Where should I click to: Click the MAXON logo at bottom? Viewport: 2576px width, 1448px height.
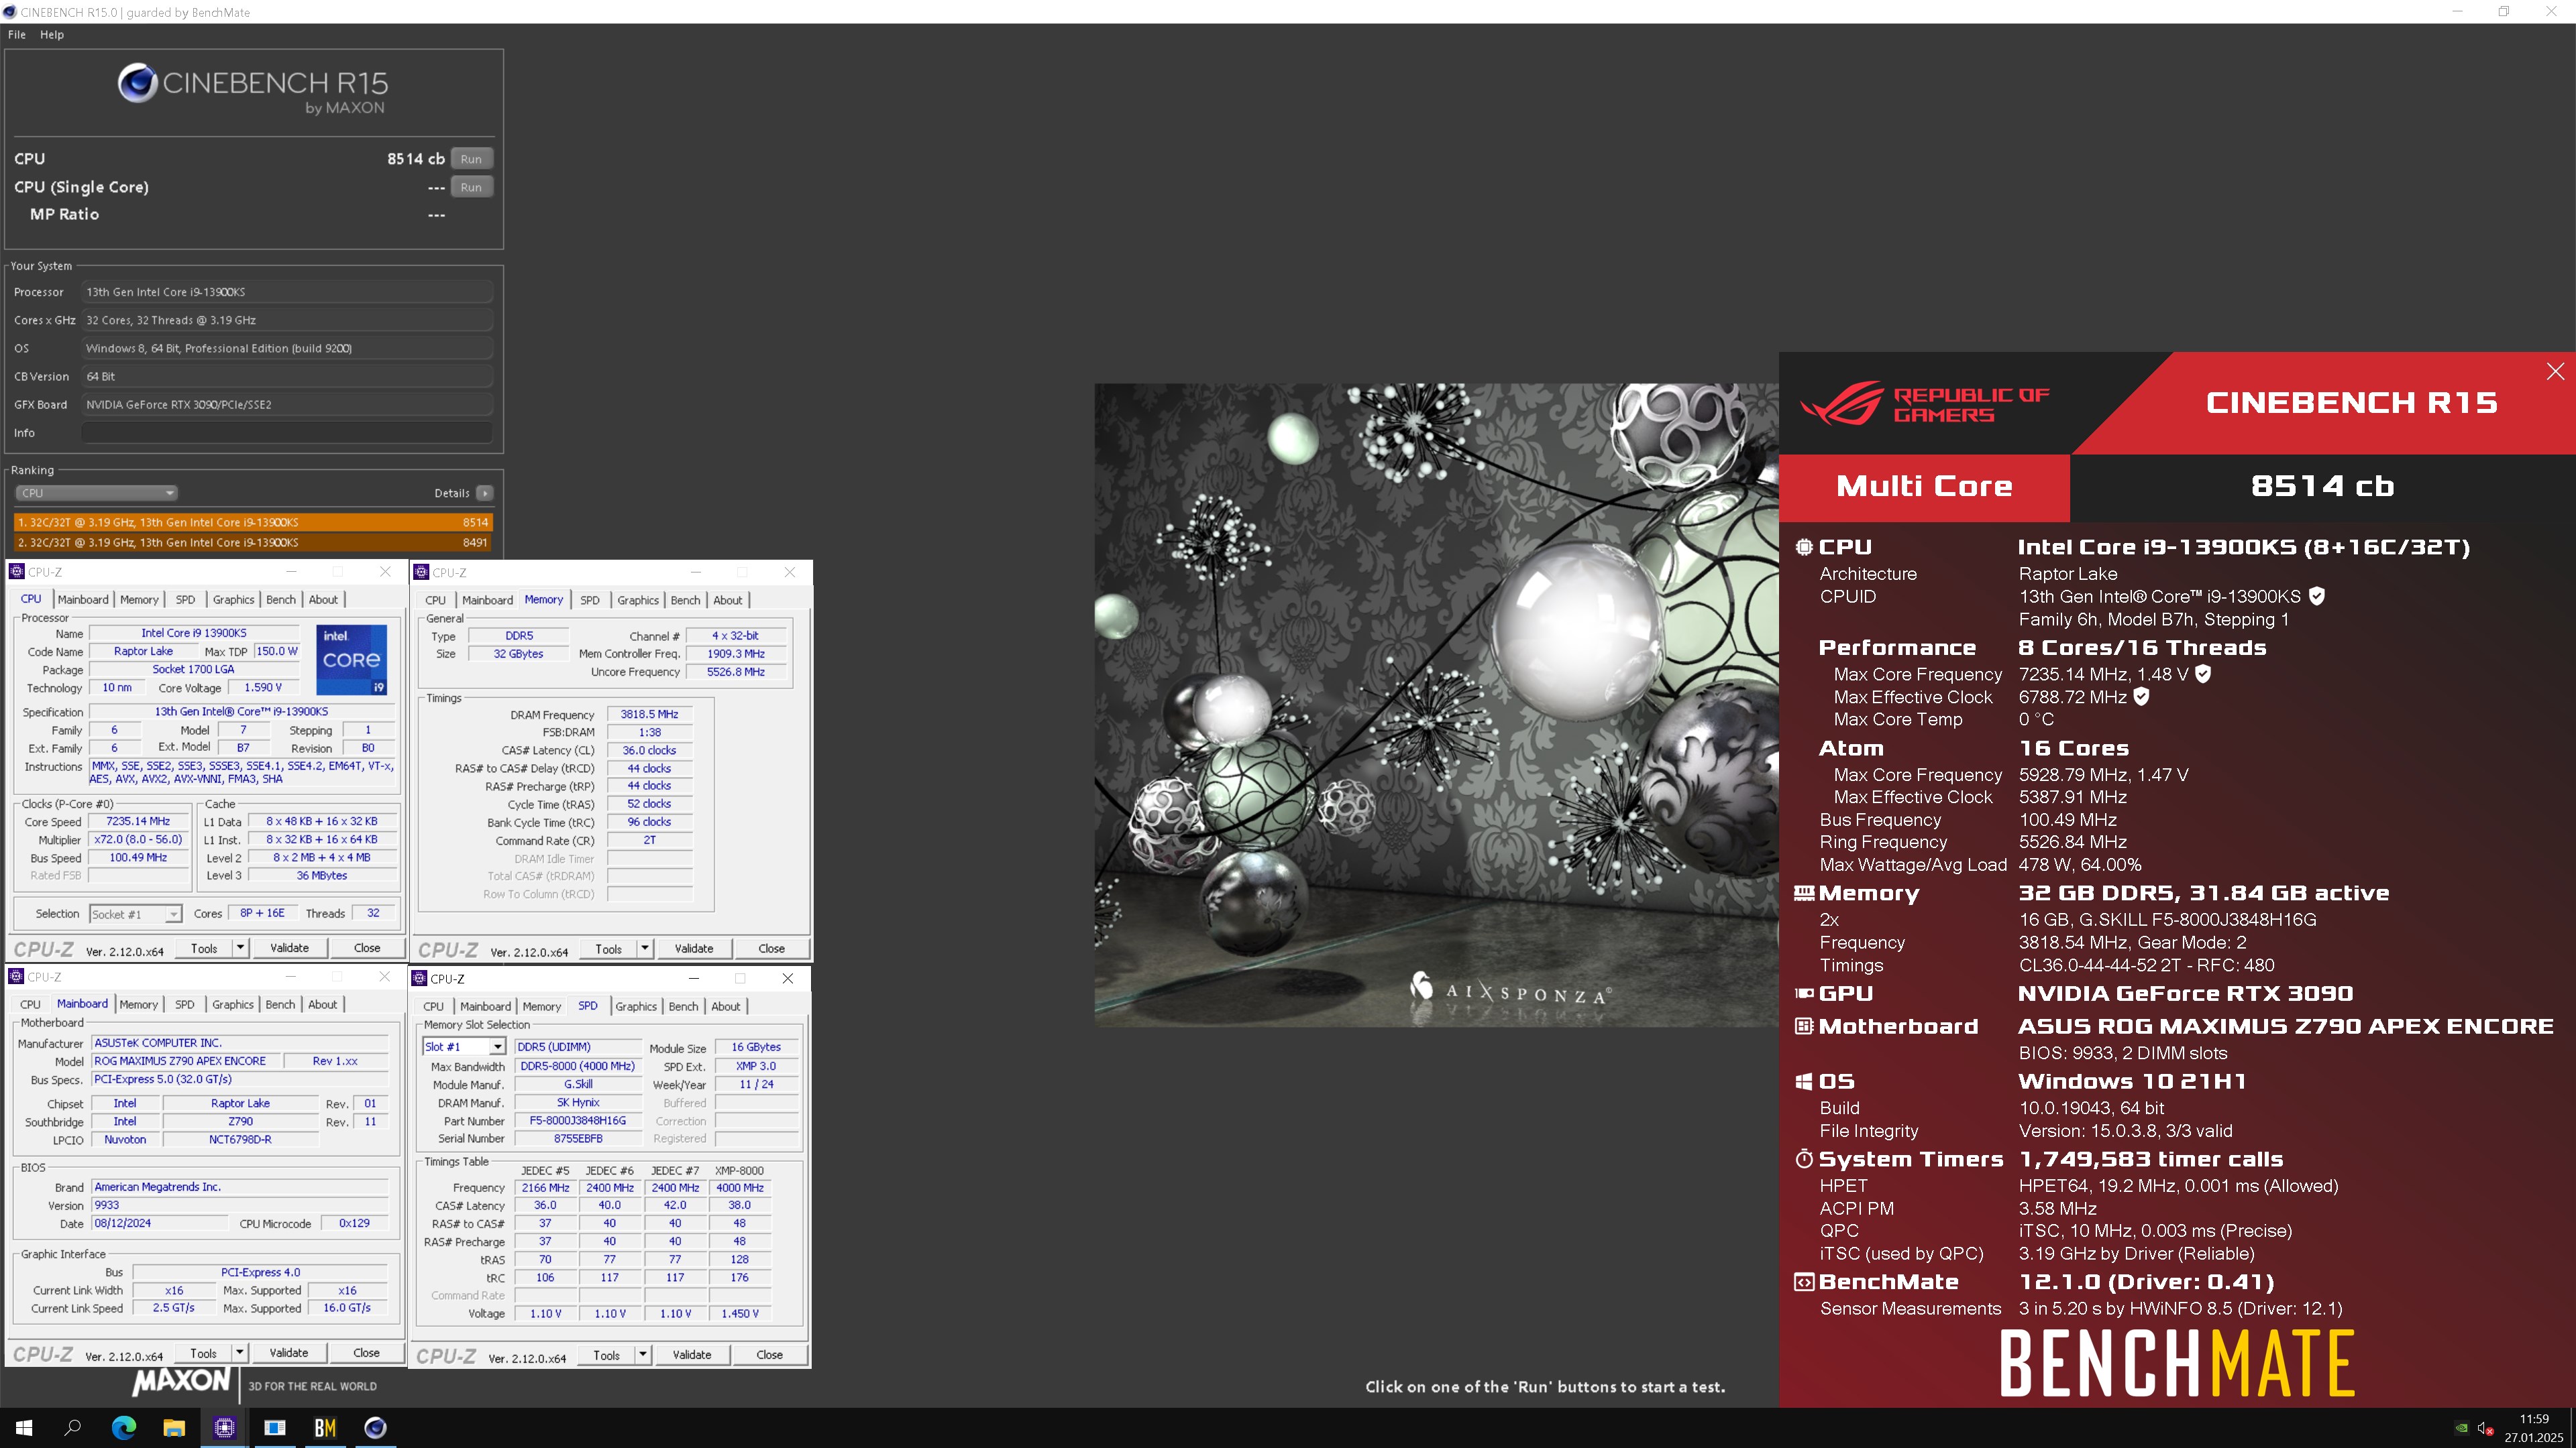181,1382
